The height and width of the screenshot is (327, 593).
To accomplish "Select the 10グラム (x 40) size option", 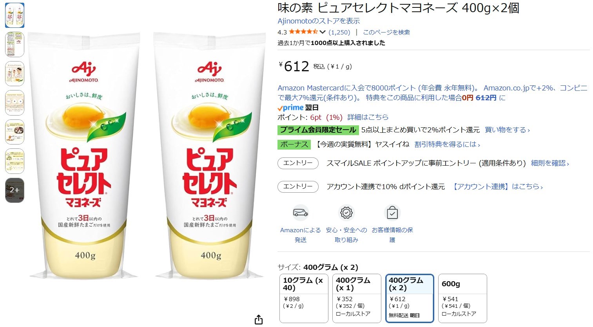I will click(x=304, y=298).
